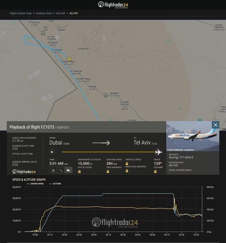This screenshot has width=226, height=243.
Task: Toggle the speed and altitude graph button
Action: click(x=69, y=170)
